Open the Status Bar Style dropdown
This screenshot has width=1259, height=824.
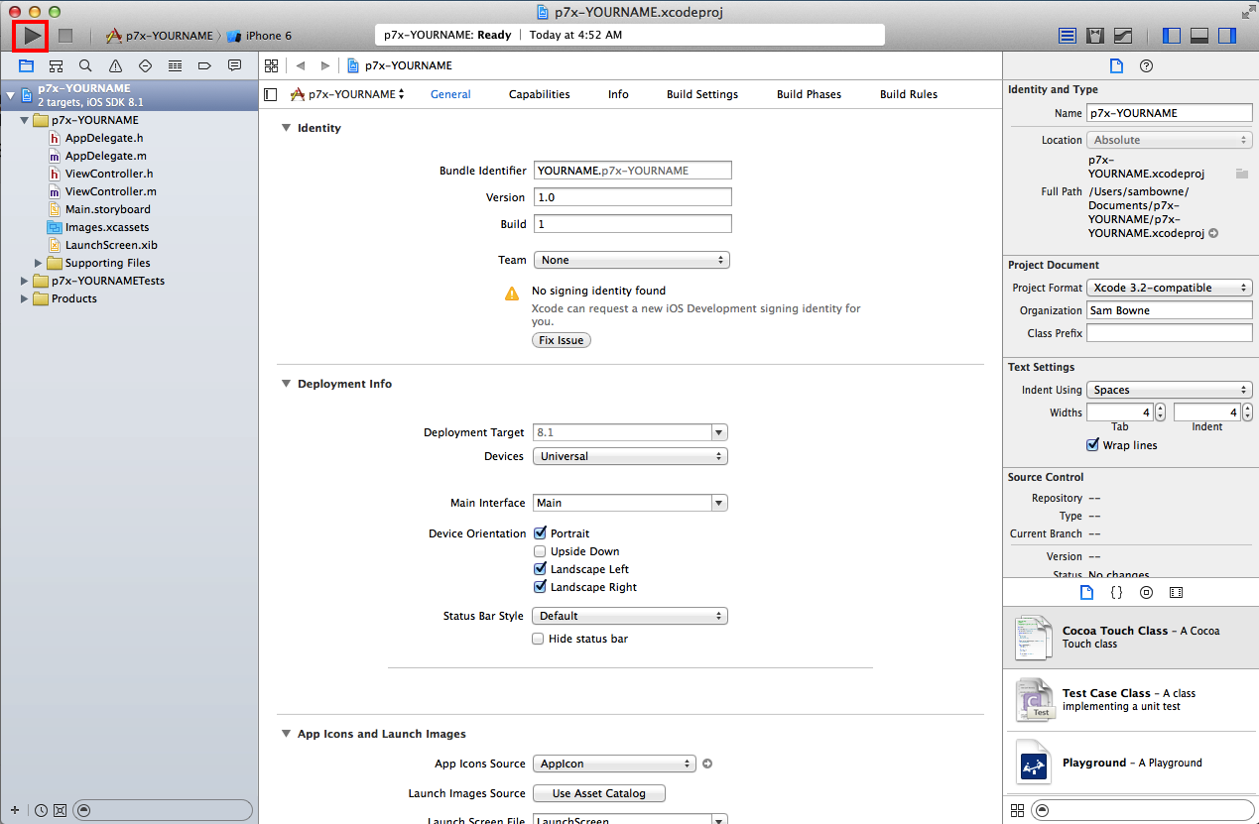tap(631, 616)
